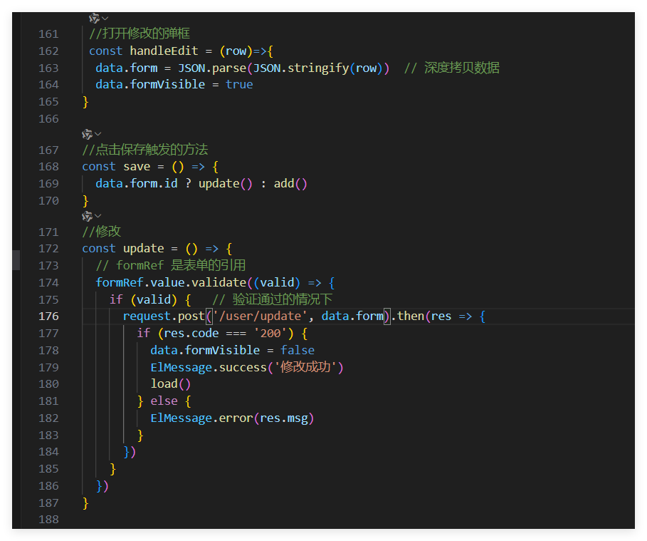This screenshot has height=541, width=647.
Task: Click line number 162 in gutter
Action: (x=48, y=51)
